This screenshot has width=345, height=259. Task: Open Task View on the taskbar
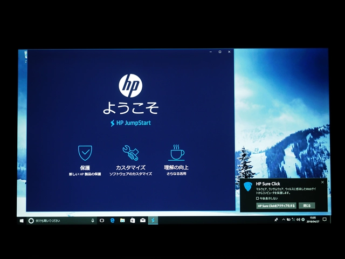[x=102, y=221]
